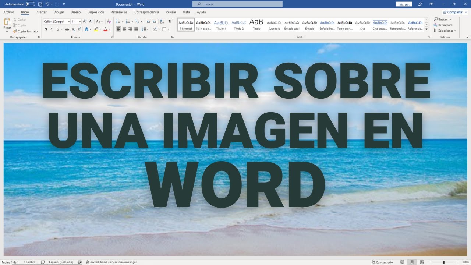
Task: Switch to the Referencias tab
Action: pos(119,12)
